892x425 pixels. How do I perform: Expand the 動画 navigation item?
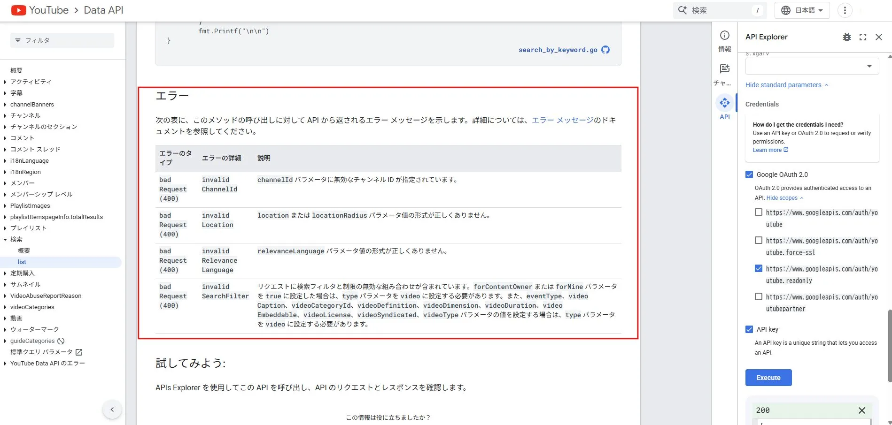tap(5, 318)
